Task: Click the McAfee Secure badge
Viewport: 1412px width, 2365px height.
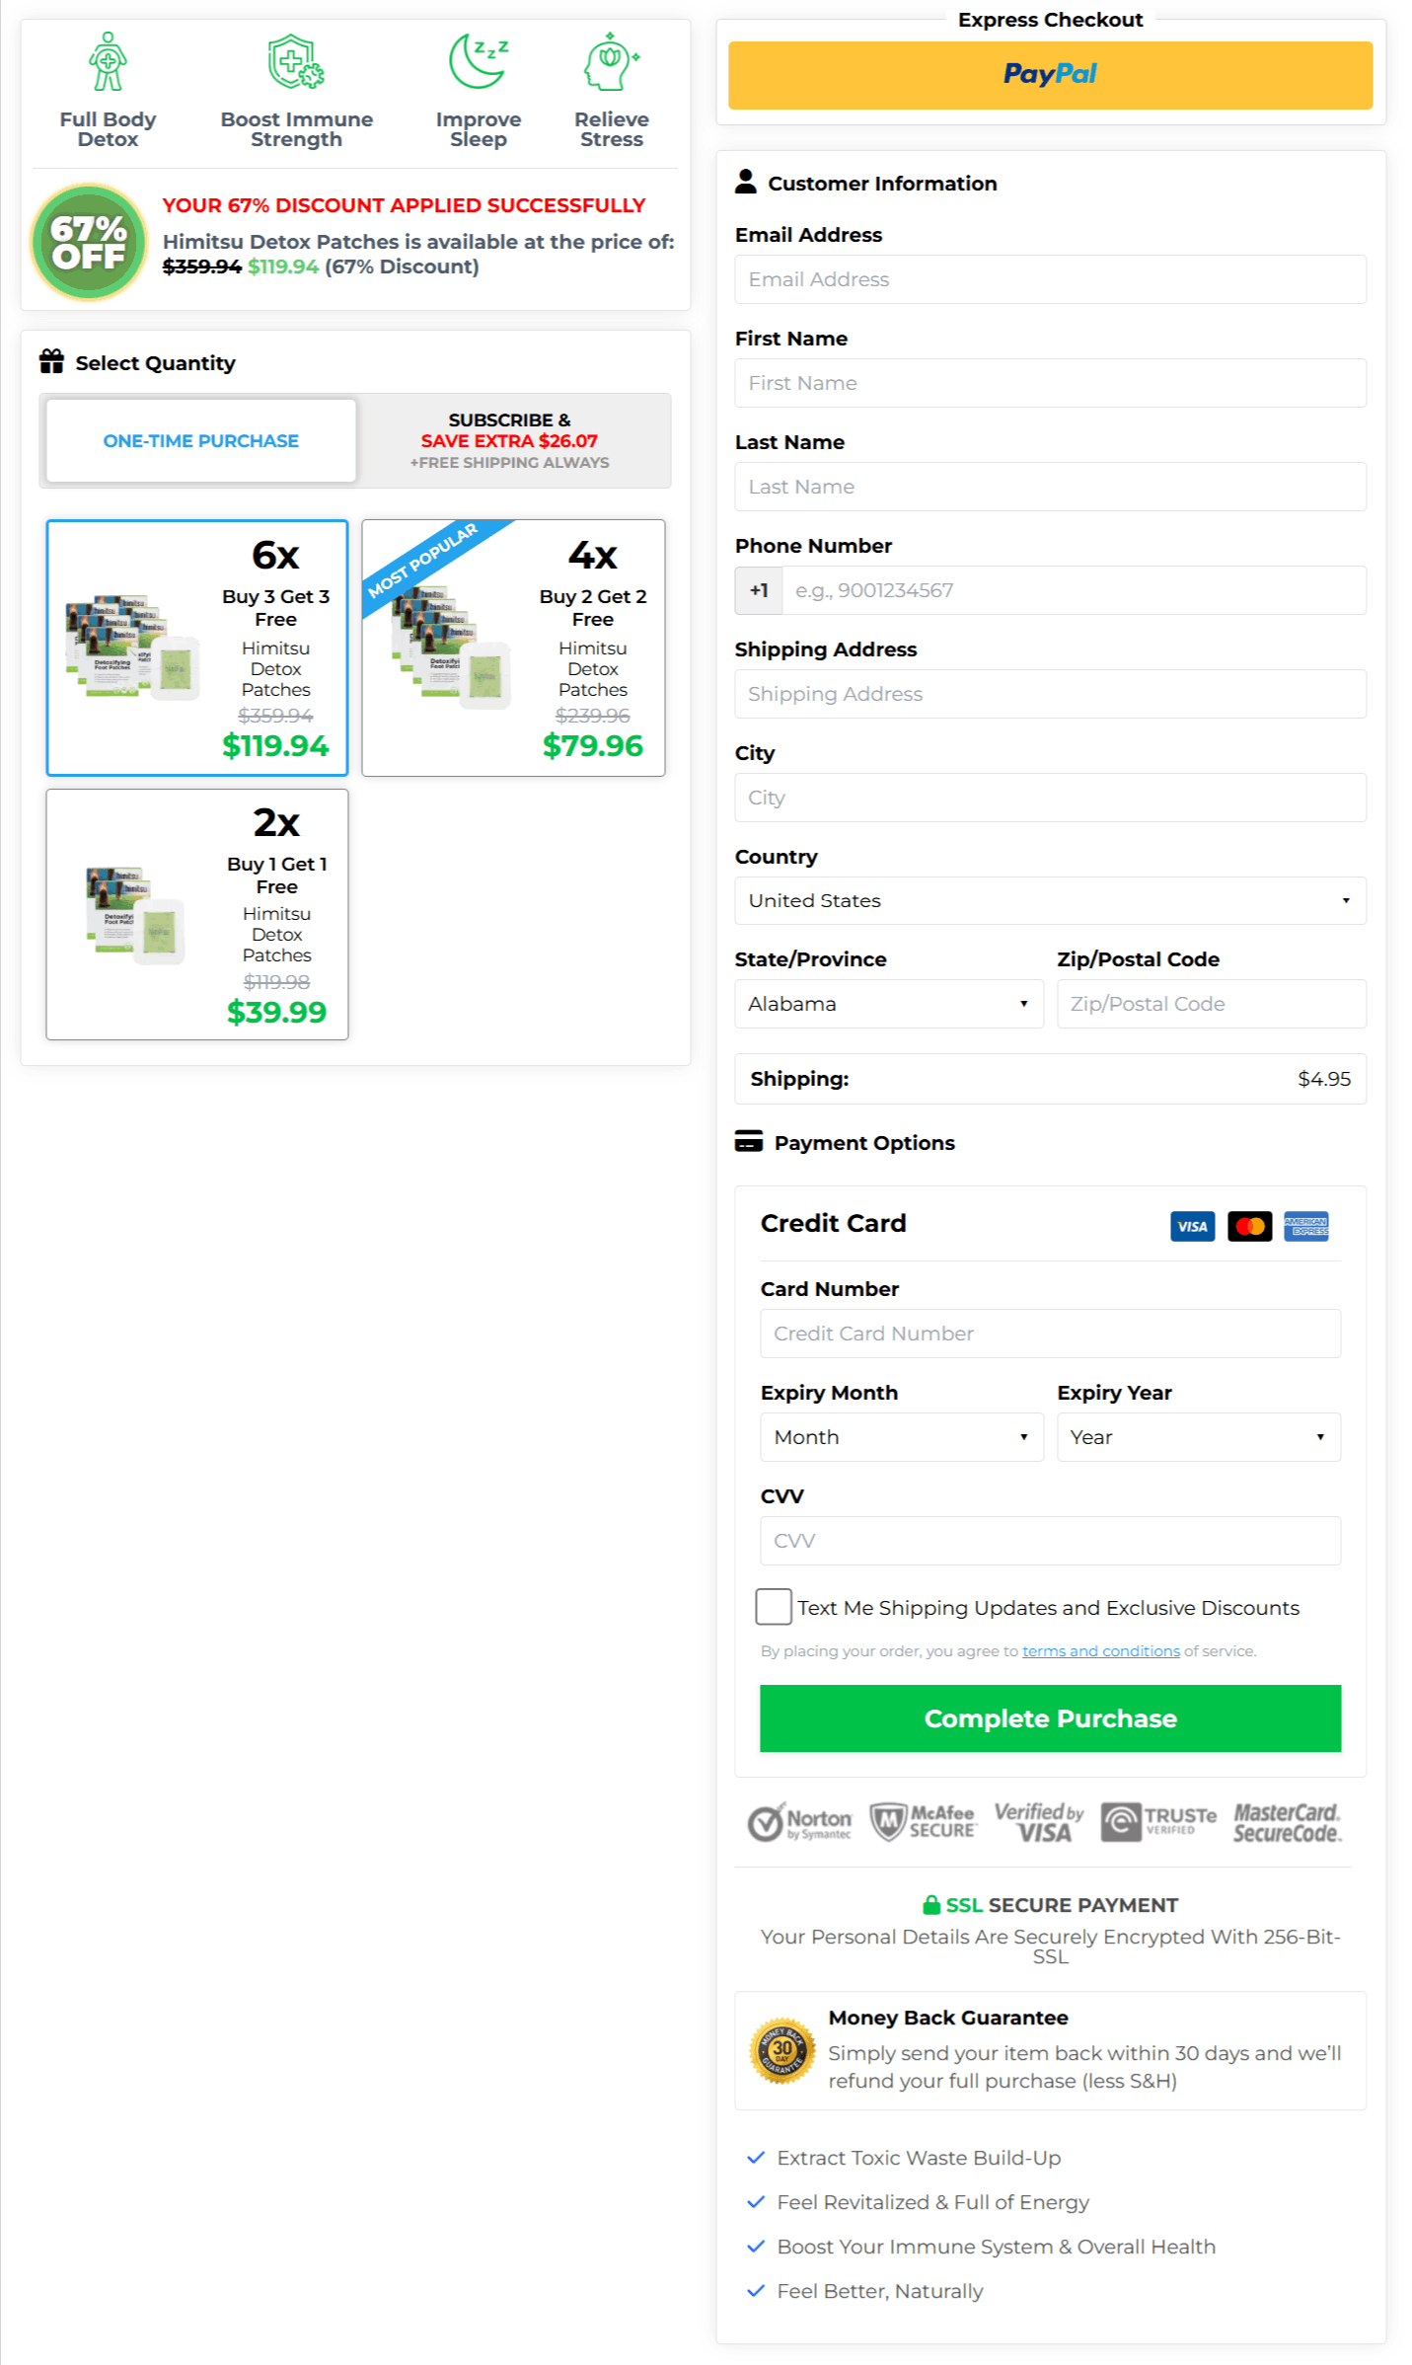Action: click(924, 1821)
